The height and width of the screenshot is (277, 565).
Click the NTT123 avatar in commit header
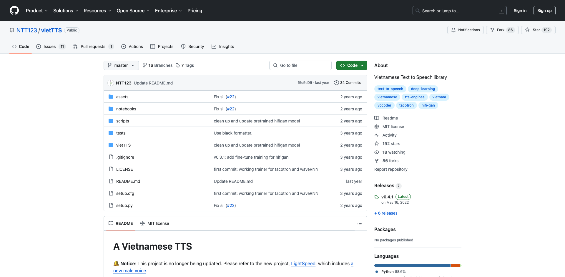(x=111, y=83)
